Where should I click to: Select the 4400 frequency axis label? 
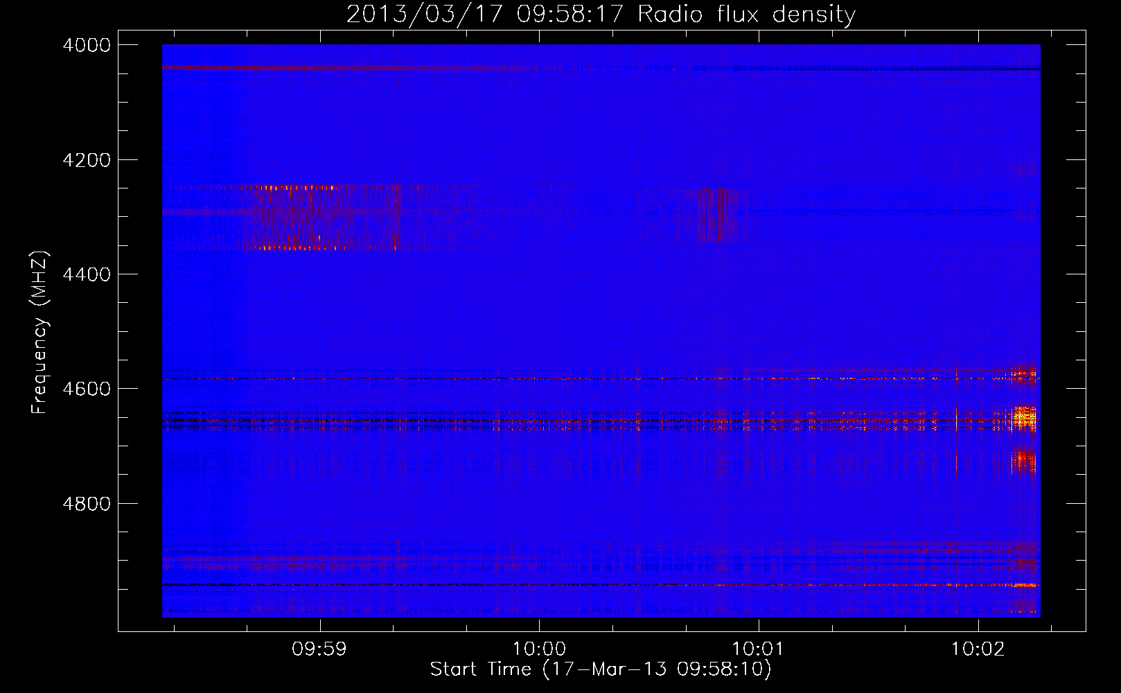(87, 274)
